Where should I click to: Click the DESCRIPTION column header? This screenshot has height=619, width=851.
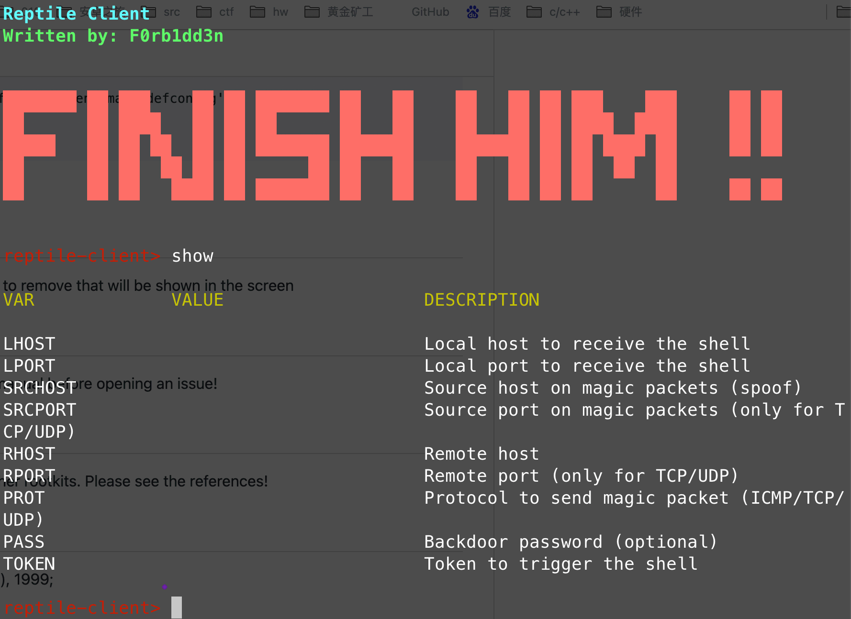click(481, 300)
